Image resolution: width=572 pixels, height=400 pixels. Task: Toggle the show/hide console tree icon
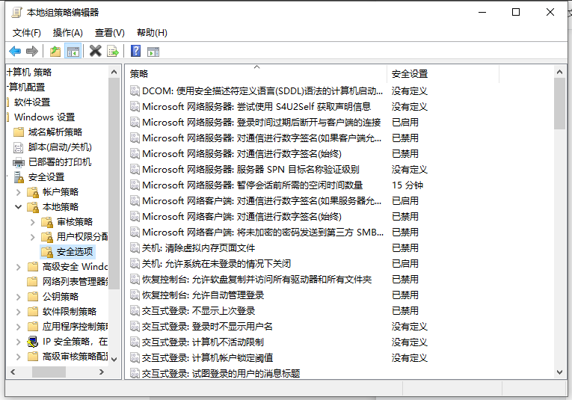tap(73, 51)
